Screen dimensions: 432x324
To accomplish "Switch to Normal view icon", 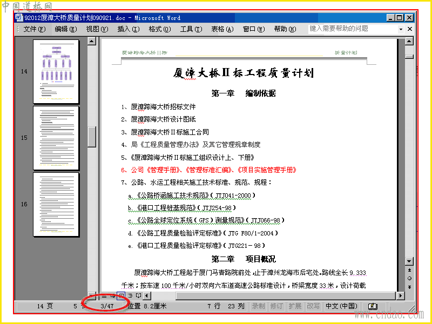I will (x=104, y=296).
